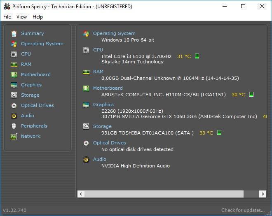Click the 931GB TOSHIBA DT01ACA100 entry

[x=147, y=133]
